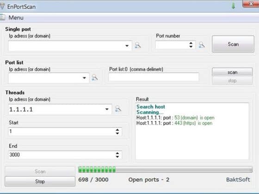Click the '698 / 3000' progress counter
The height and width of the screenshot is (194, 259).
coord(93,180)
